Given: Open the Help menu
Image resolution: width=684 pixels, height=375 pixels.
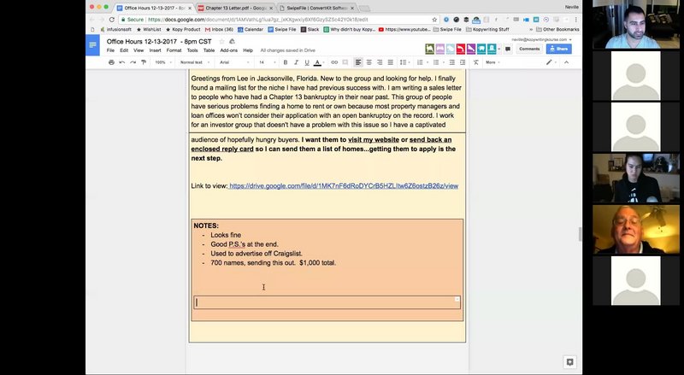Looking at the screenshot, I should (x=248, y=50).
